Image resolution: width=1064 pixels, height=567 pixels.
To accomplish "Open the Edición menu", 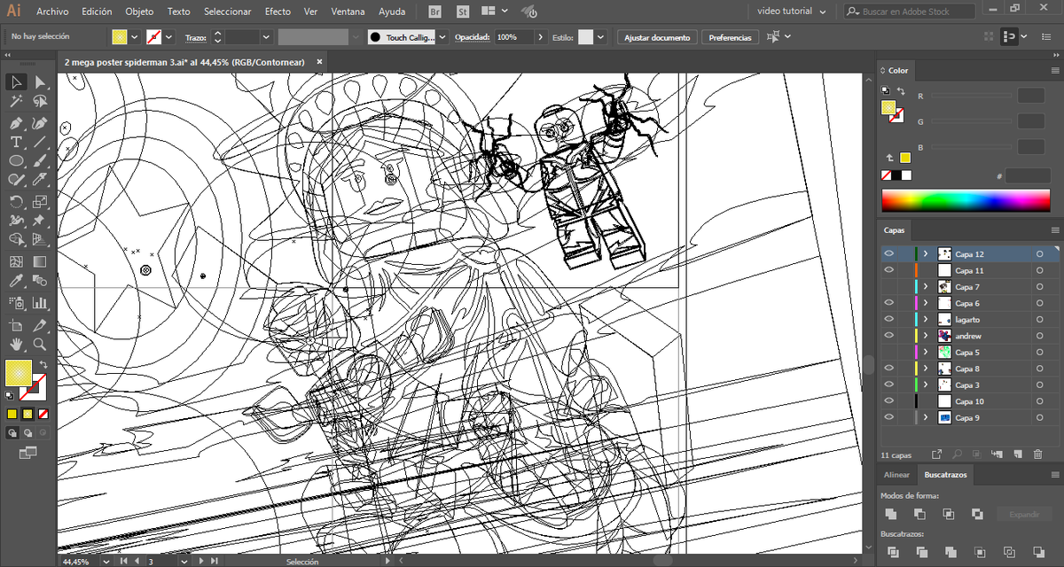I will [x=97, y=12].
